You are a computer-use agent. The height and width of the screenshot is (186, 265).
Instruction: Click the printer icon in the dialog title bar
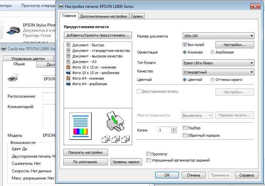point(61,7)
